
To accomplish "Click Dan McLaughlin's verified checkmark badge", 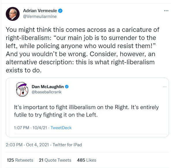I will click(x=67, y=87).
